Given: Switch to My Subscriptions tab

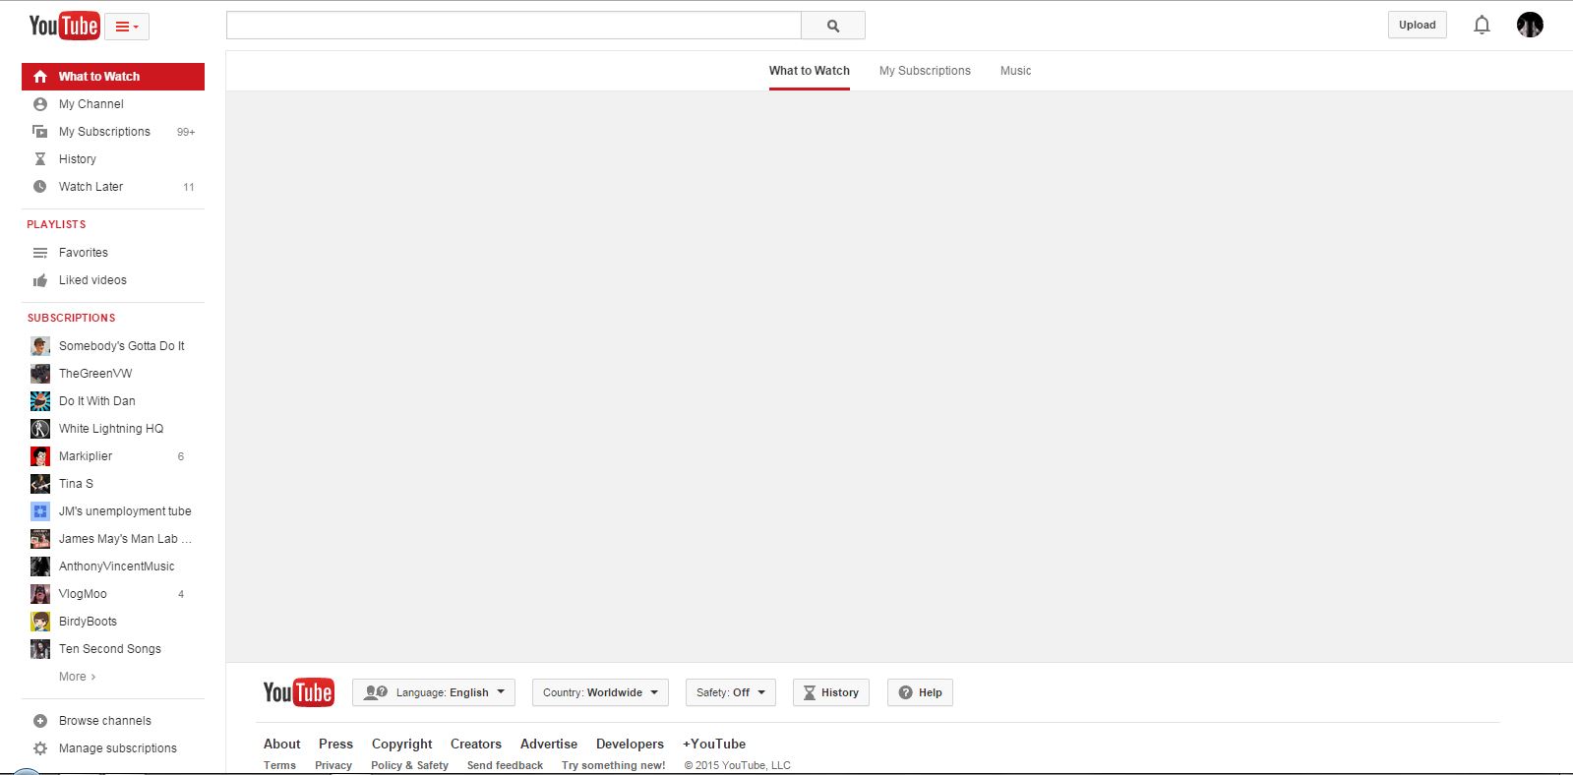Looking at the screenshot, I should [x=925, y=71].
